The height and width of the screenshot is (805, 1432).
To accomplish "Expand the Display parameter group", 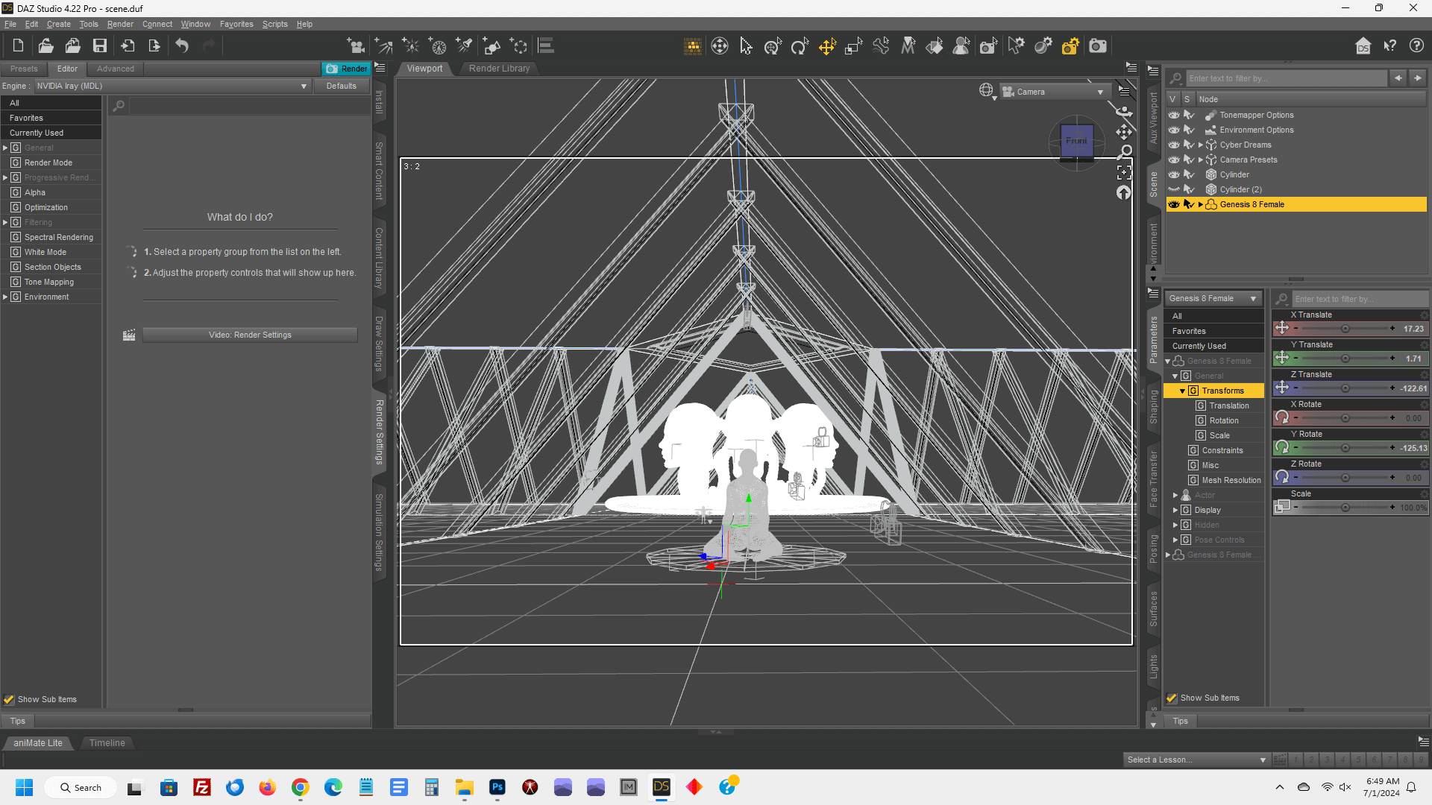I will click(1175, 510).
